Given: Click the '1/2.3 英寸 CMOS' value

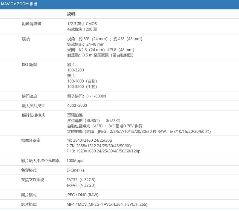Looking at the screenshot, I should click(82, 24).
